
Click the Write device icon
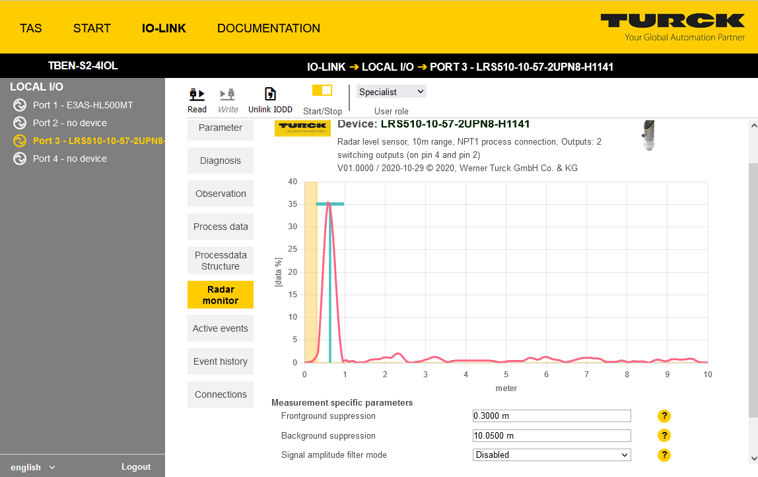click(x=228, y=94)
